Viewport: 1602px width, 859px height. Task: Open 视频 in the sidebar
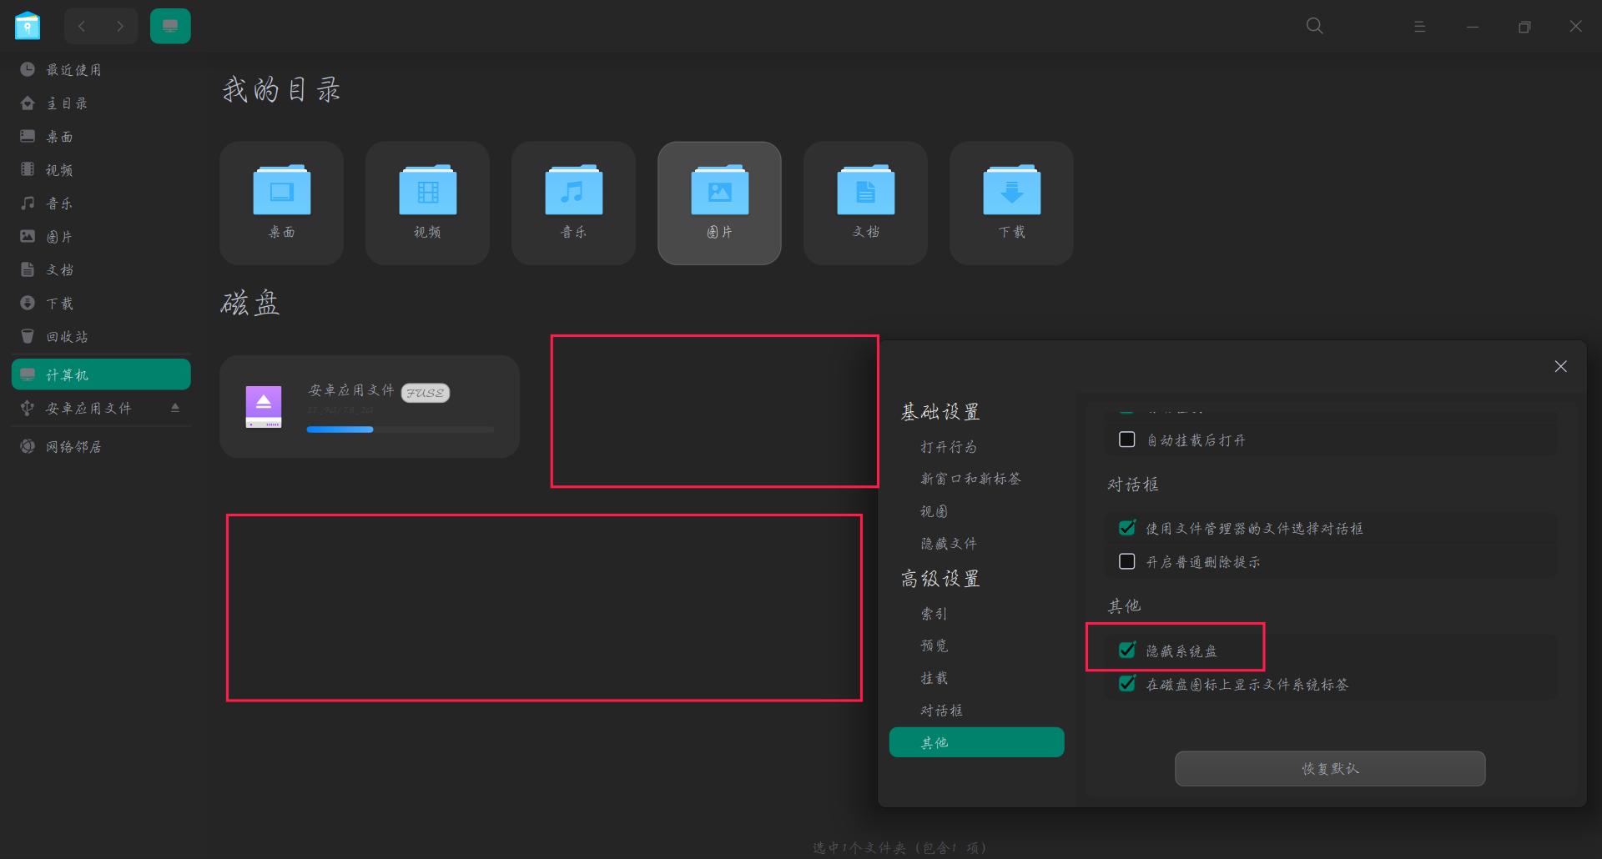(101, 170)
